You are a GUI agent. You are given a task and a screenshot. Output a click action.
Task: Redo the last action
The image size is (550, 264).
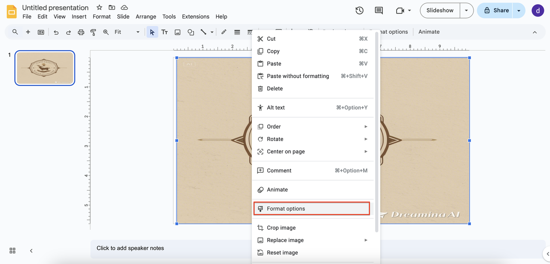[x=68, y=32]
